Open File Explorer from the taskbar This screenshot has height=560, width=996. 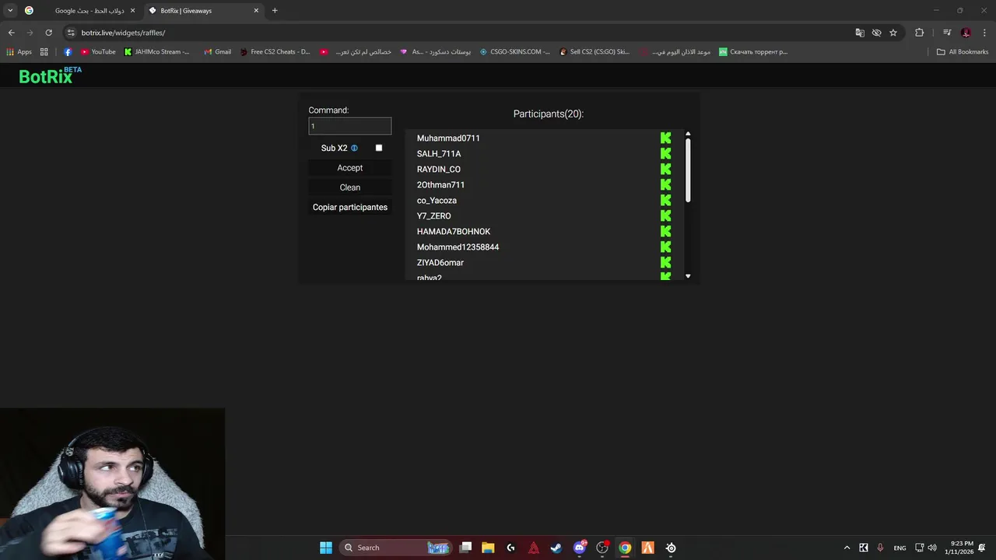[x=488, y=548]
